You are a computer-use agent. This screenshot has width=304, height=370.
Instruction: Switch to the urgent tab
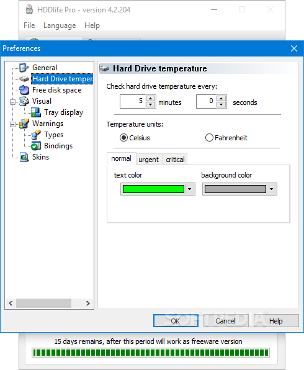coord(148,160)
